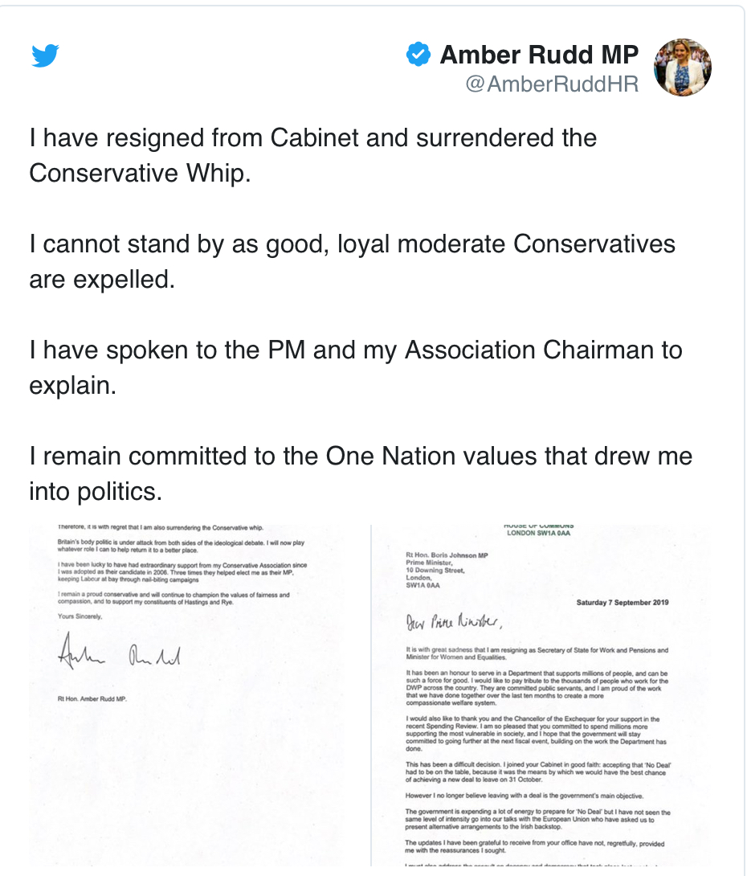Click the moderate Conservatives expelled sentence
Image resolution: width=747 pixels, height=876 pixels.
click(353, 261)
